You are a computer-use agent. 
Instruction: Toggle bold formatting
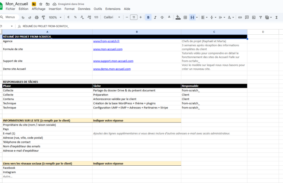coord(149,17)
